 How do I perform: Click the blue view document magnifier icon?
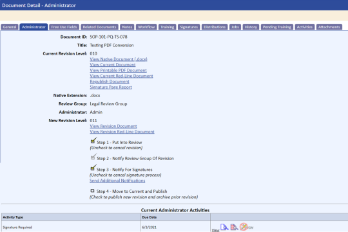[224, 227]
